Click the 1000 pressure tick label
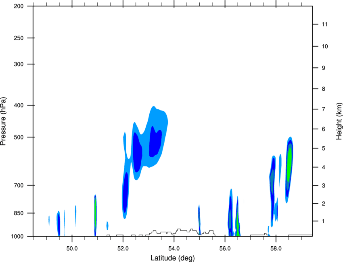The image size is (343, 262). tap(17, 236)
